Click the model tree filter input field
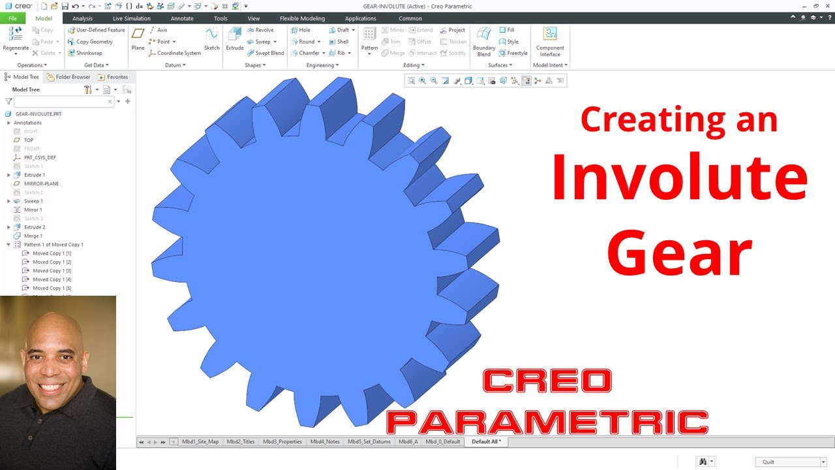The image size is (835, 470). coord(63,102)
